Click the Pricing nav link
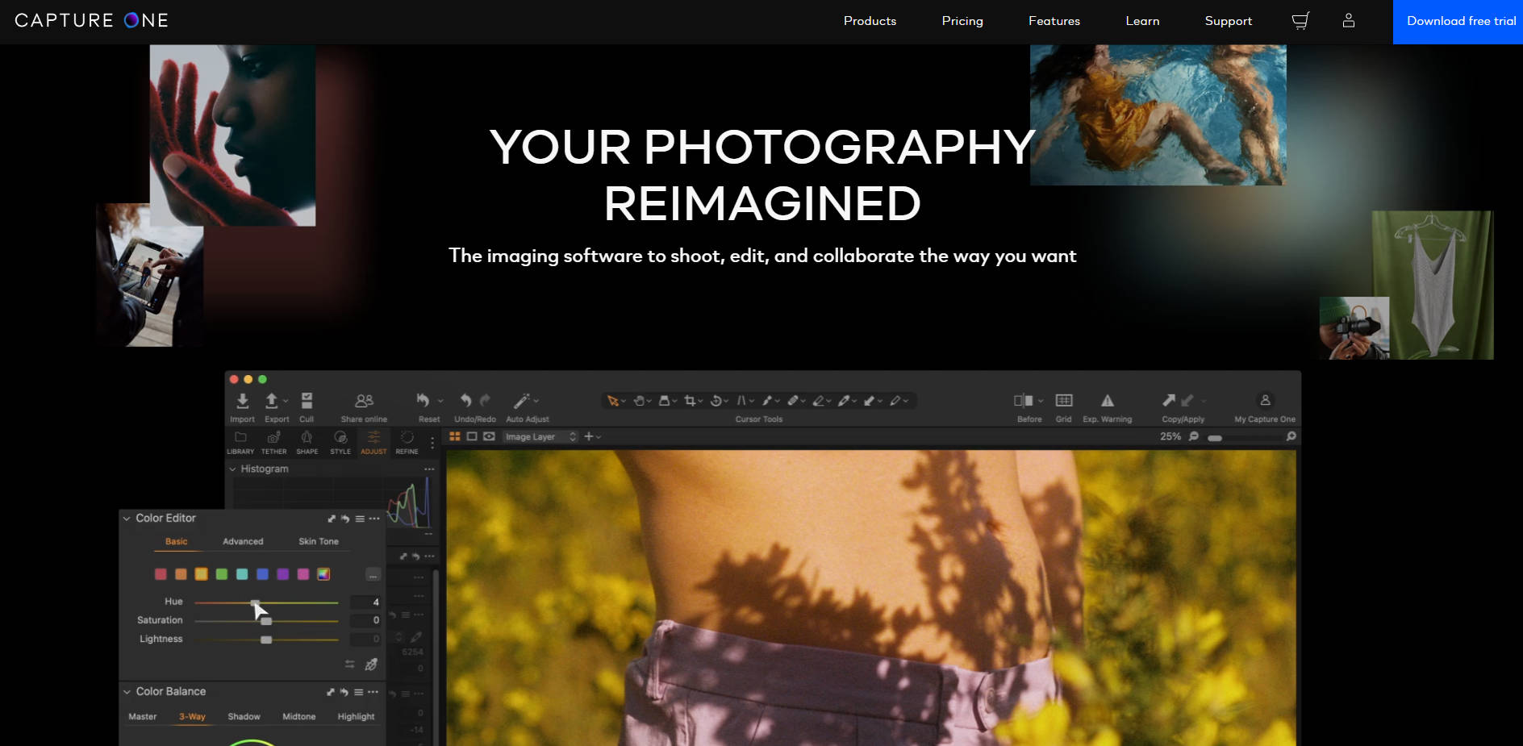Viewport: 1523px width, 746px height. [962, 21]
